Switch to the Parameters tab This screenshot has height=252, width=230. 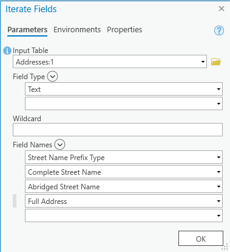click(27, 30)
